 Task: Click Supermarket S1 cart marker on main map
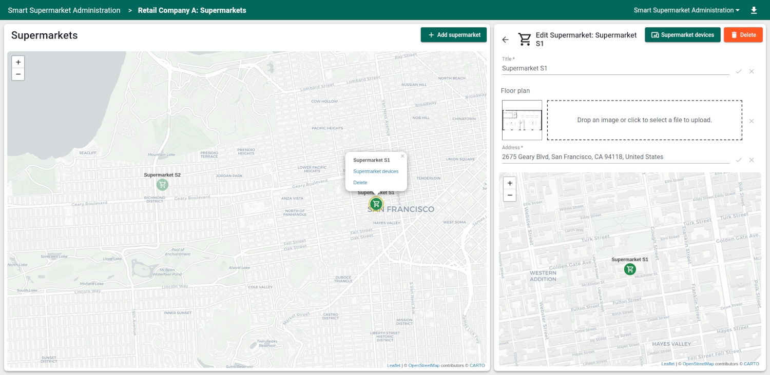[376, 204]
